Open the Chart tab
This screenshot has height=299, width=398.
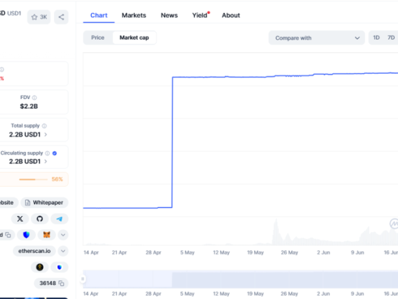pos(99,15)
